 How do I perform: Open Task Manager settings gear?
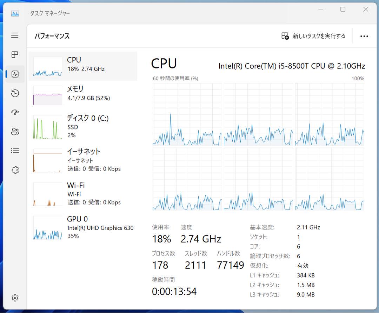[x=15, y=298]
